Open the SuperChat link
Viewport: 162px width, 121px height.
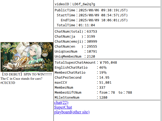(x=63, y=107)
